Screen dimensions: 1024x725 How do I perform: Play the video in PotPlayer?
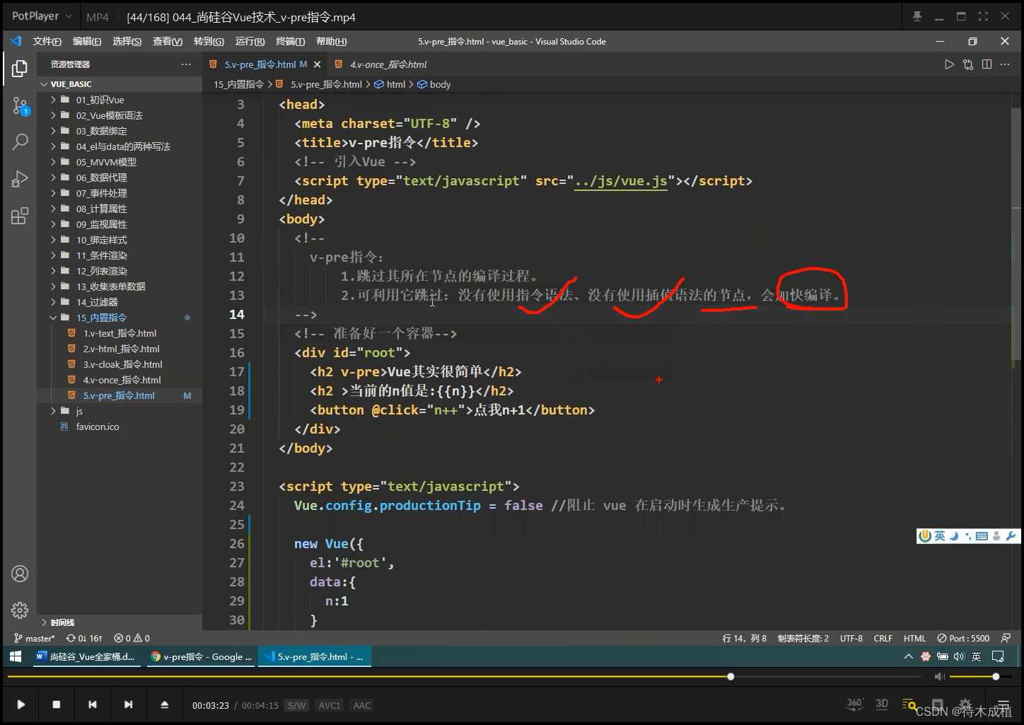click(x=21, y=704)
